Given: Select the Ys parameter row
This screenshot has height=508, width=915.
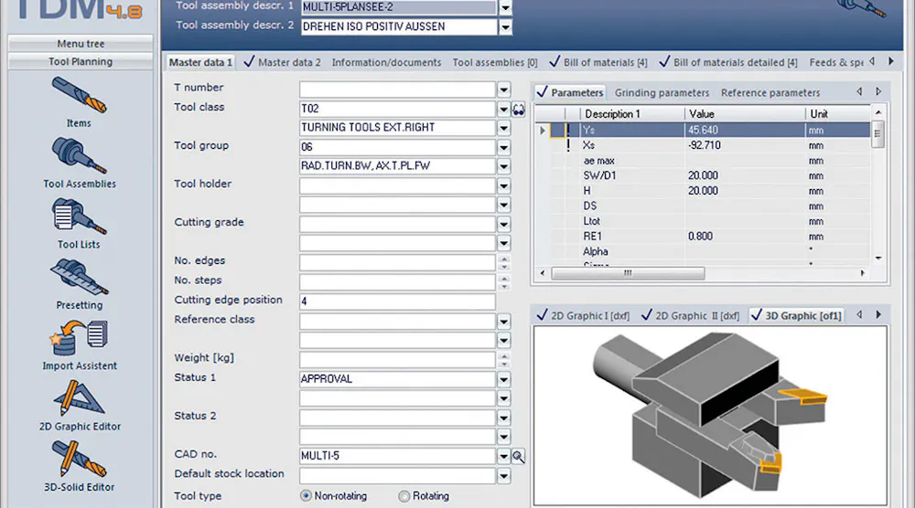Looking at the screenshot, I should 703,131.
